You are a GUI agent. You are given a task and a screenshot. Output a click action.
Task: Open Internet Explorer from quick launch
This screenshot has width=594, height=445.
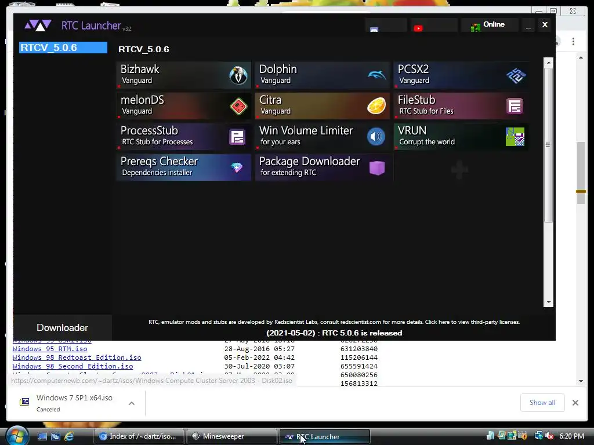pyautogui.click(x=69, y=436)
